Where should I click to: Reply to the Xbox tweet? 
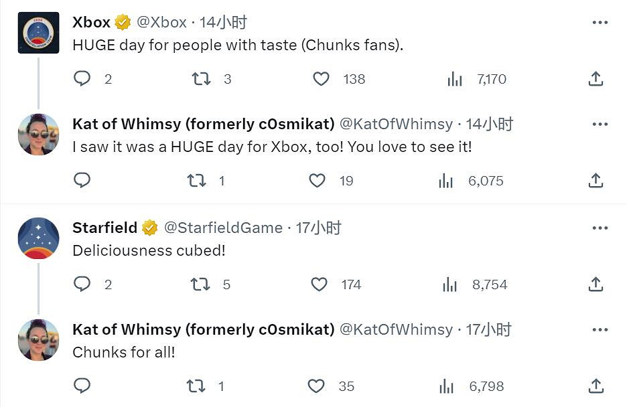point(82,79)
